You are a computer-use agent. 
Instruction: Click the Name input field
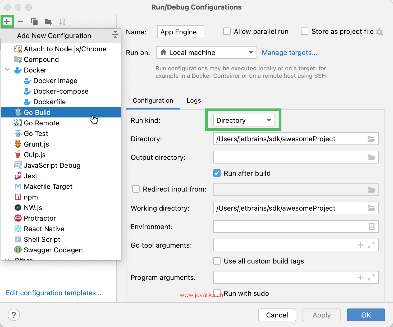pyautogui.click(x=181, y=32)
